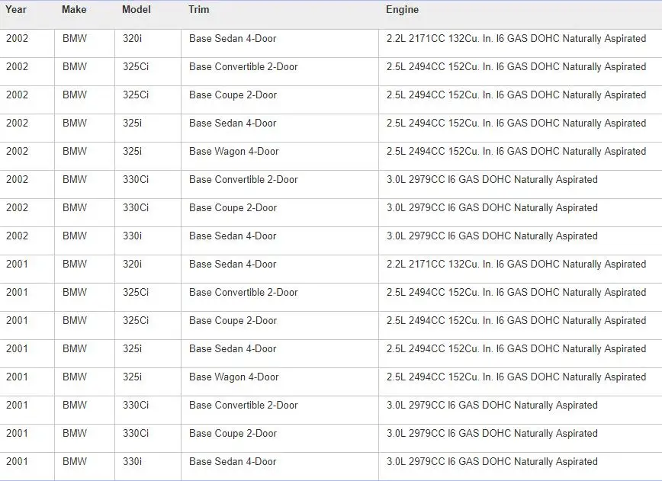
Task: Click Base Sedan 4-Door trim of 2001 330i
Action: click(x=233, y=462)
